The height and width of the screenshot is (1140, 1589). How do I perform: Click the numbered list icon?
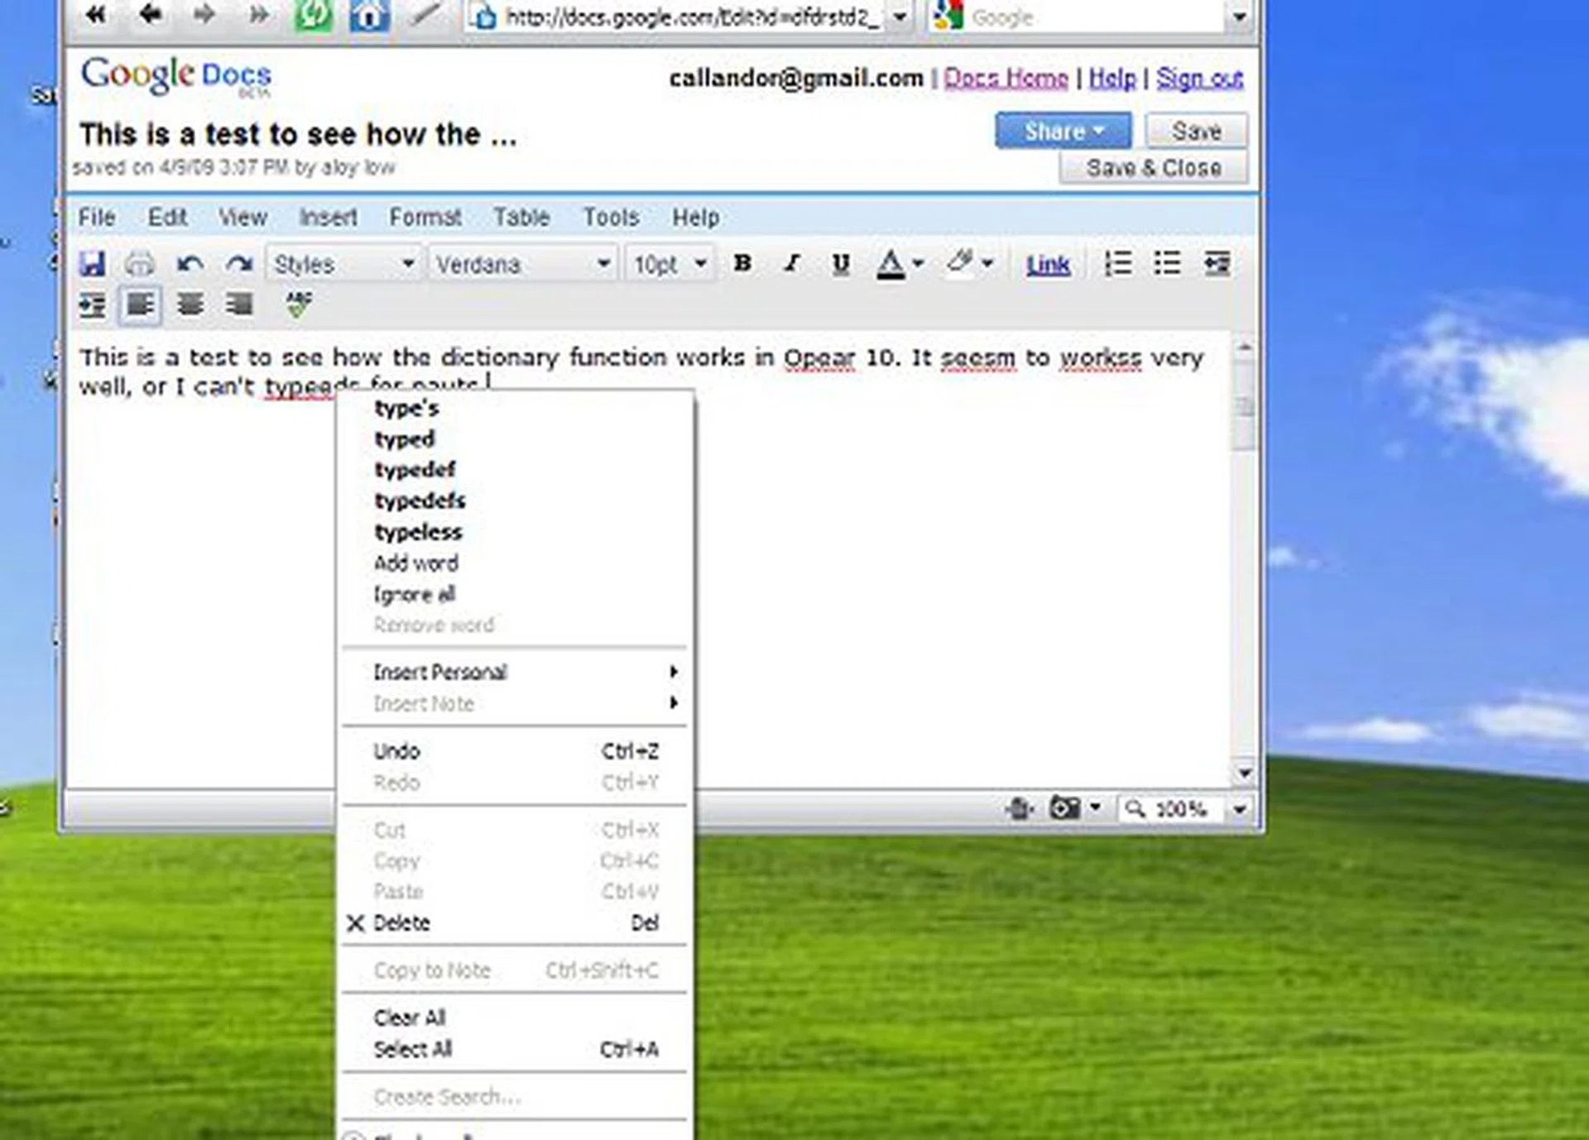point(1117,264)
